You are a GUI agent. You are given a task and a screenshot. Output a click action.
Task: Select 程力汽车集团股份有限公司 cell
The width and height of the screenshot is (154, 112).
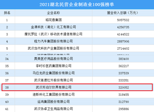(x=54, y=41)
